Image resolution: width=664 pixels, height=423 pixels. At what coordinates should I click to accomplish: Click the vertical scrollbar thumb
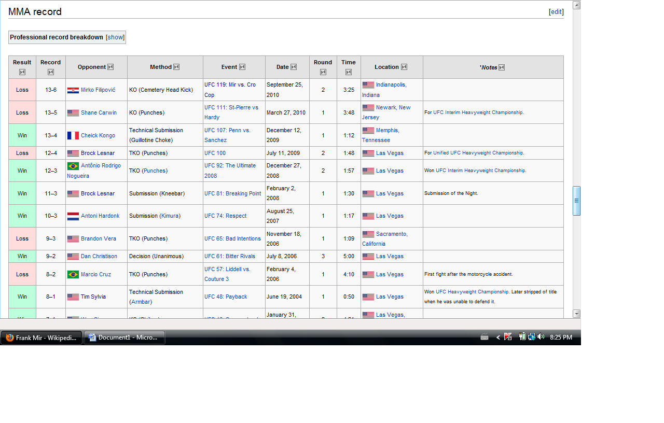tap(576, 201)
